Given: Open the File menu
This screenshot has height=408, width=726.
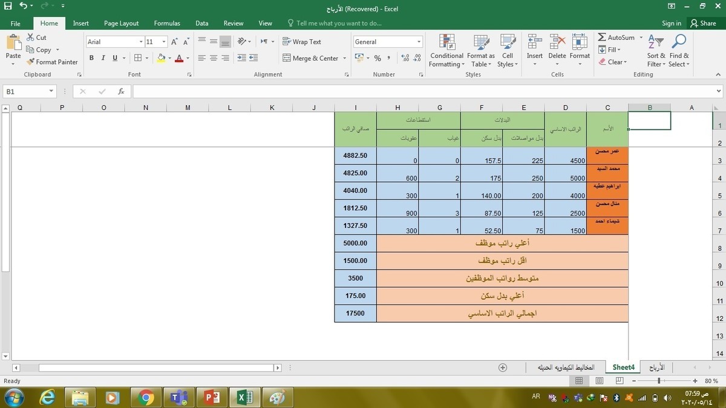Looking at the screenshot, I should coord(16,23).
